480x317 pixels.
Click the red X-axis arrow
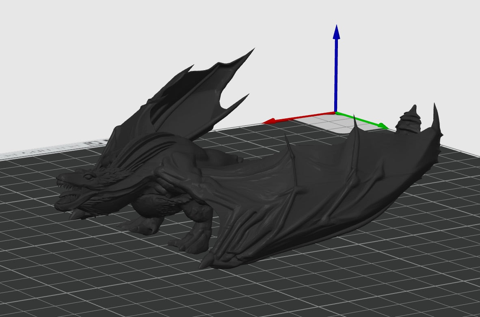[x=299, y=118]
